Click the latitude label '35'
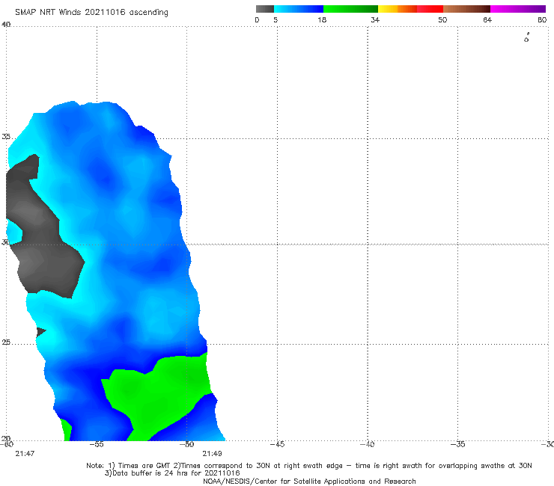The width and height of the screenshot is (554, 486). pos(6,137)
